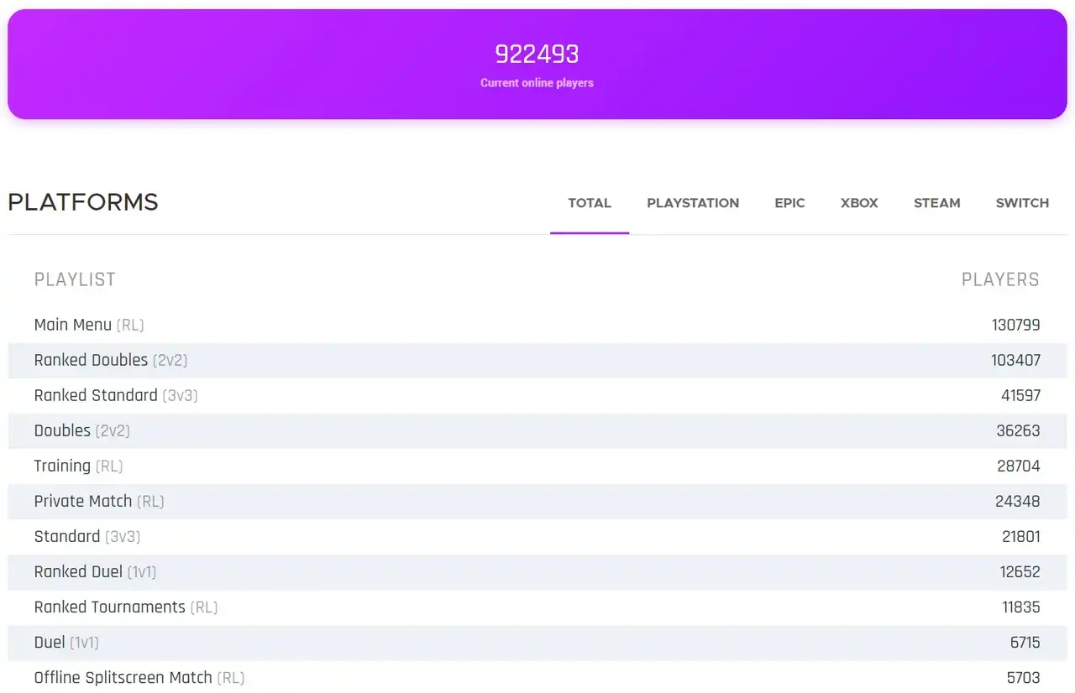Viewport: 1075px width, 693px height.
Task: Click the 922493 online players count
Action: 537,55
